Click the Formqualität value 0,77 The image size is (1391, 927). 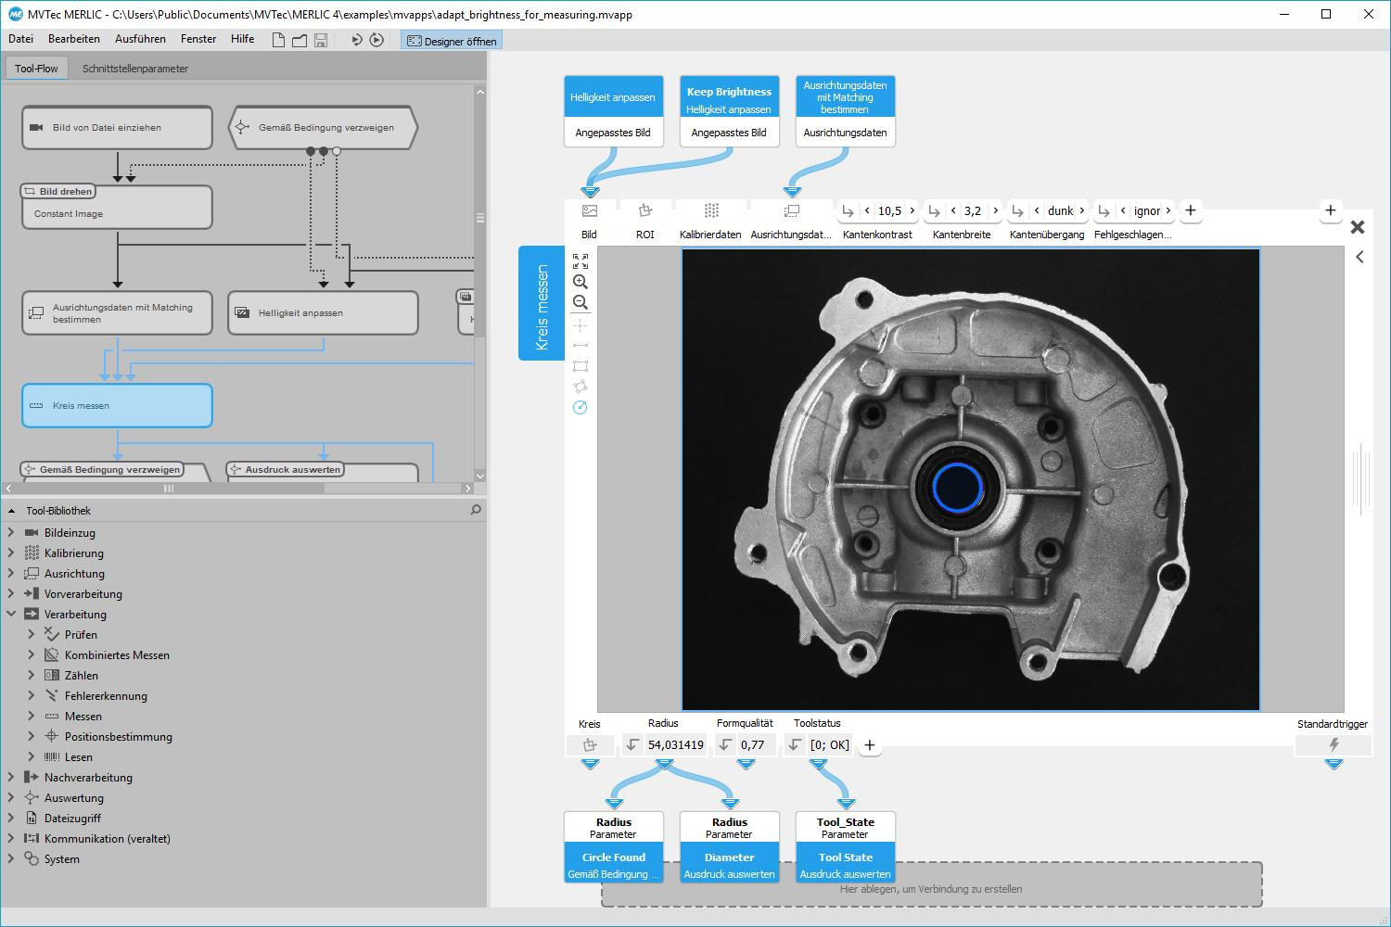(753, 745)
